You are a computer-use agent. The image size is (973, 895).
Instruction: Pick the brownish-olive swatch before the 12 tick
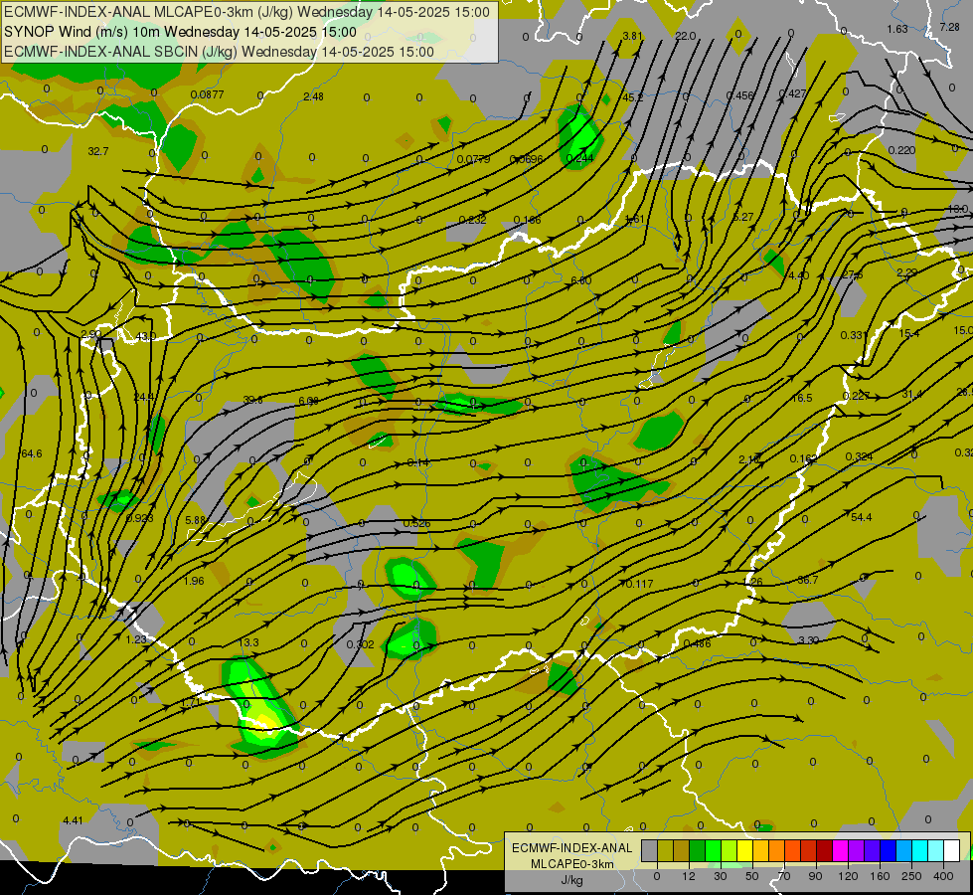[x=682, y=850]
